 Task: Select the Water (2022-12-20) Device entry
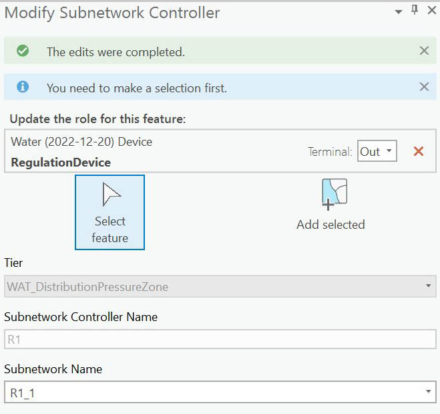(x=81, y=142)
